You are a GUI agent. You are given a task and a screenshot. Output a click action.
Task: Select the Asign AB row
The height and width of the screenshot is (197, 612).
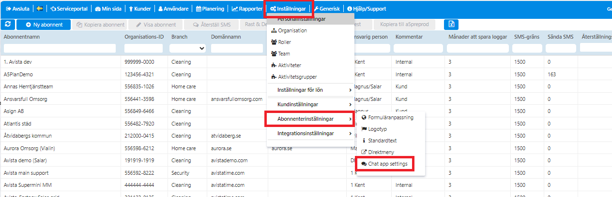[306, 111]
